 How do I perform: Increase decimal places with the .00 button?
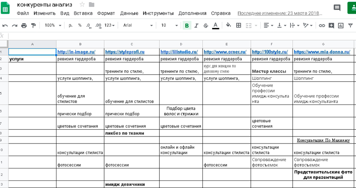(98, 26)
